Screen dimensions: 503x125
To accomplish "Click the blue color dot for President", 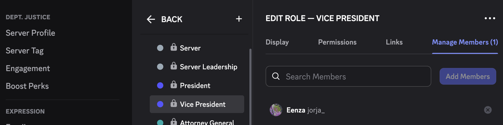I will coord(160,85).
